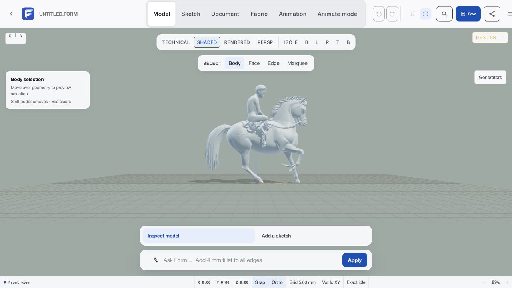Click the Y 0.00 coordinate readout
Viewport: 512px width, 288px height.
[223, 282]
